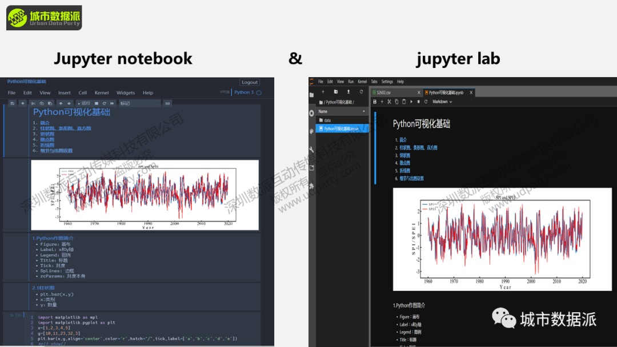The width and height of the screenshot is (617, 347).
Task: Open tabs sidebar icon in JupyterLab
Action: 312,168
